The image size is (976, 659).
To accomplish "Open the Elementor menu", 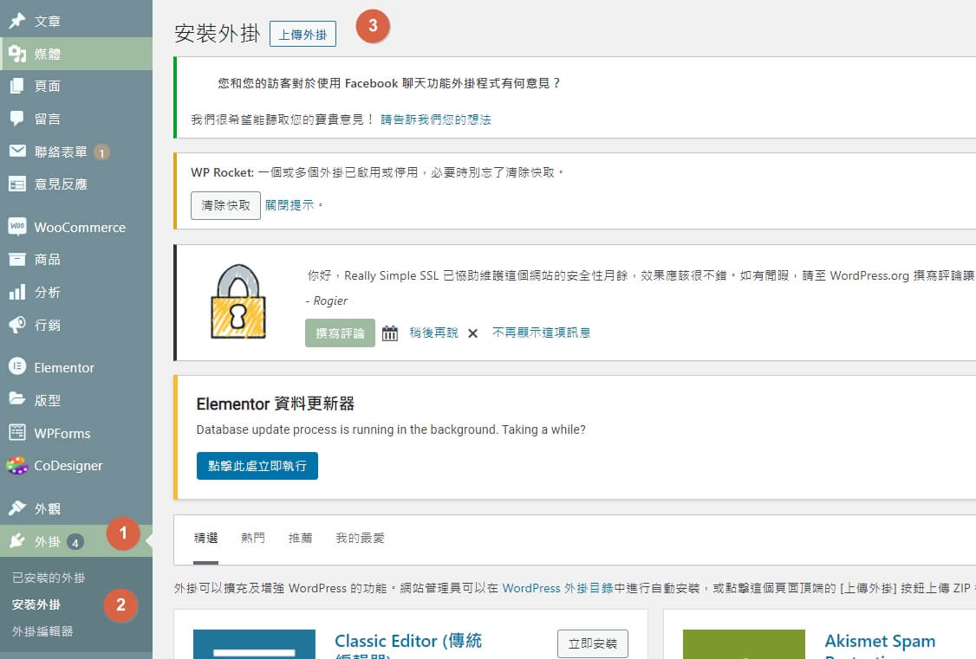I will [76, 367].
